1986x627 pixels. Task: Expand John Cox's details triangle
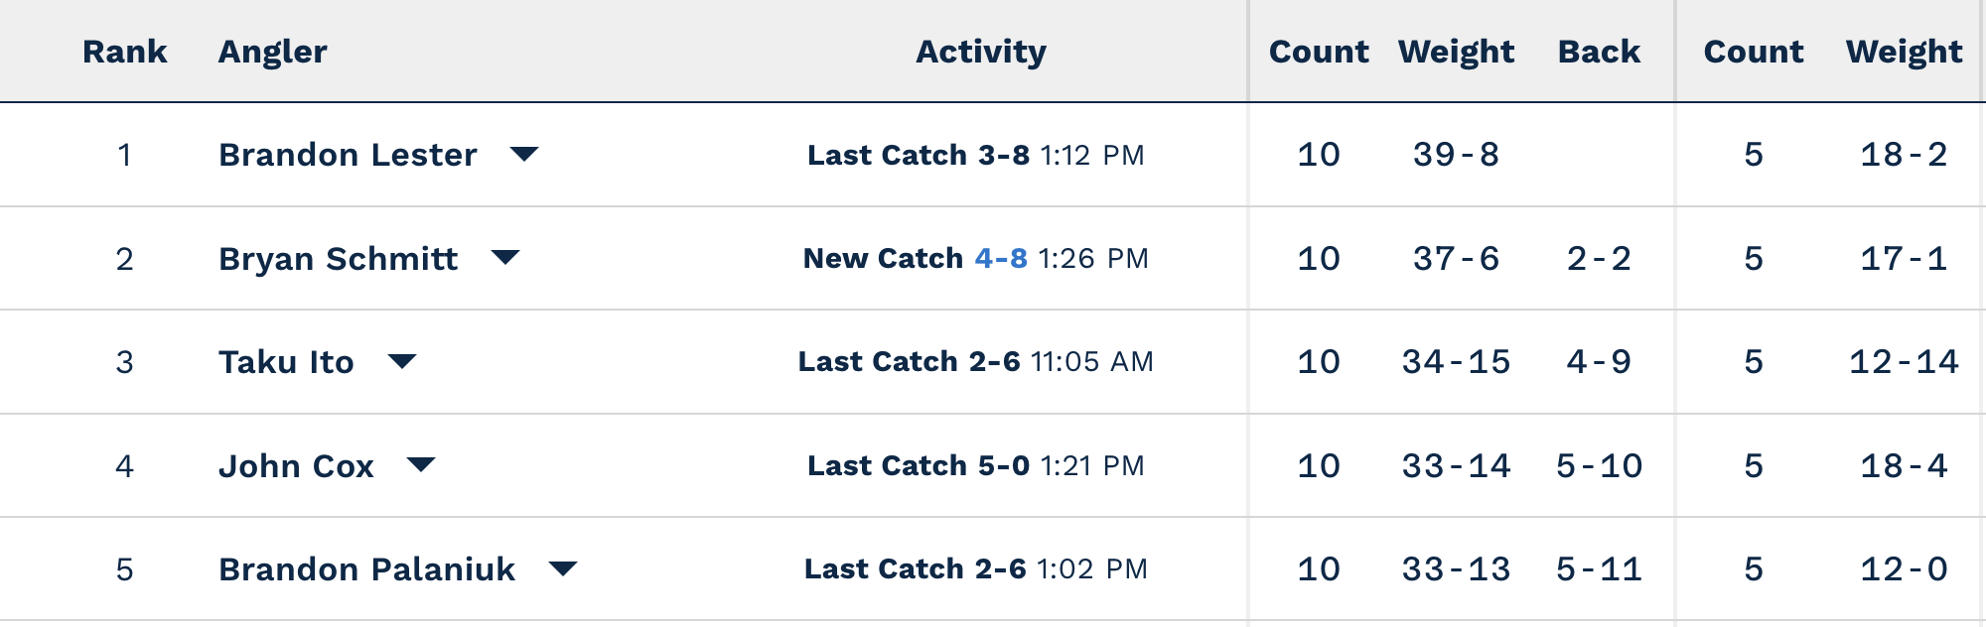point(421,464)
